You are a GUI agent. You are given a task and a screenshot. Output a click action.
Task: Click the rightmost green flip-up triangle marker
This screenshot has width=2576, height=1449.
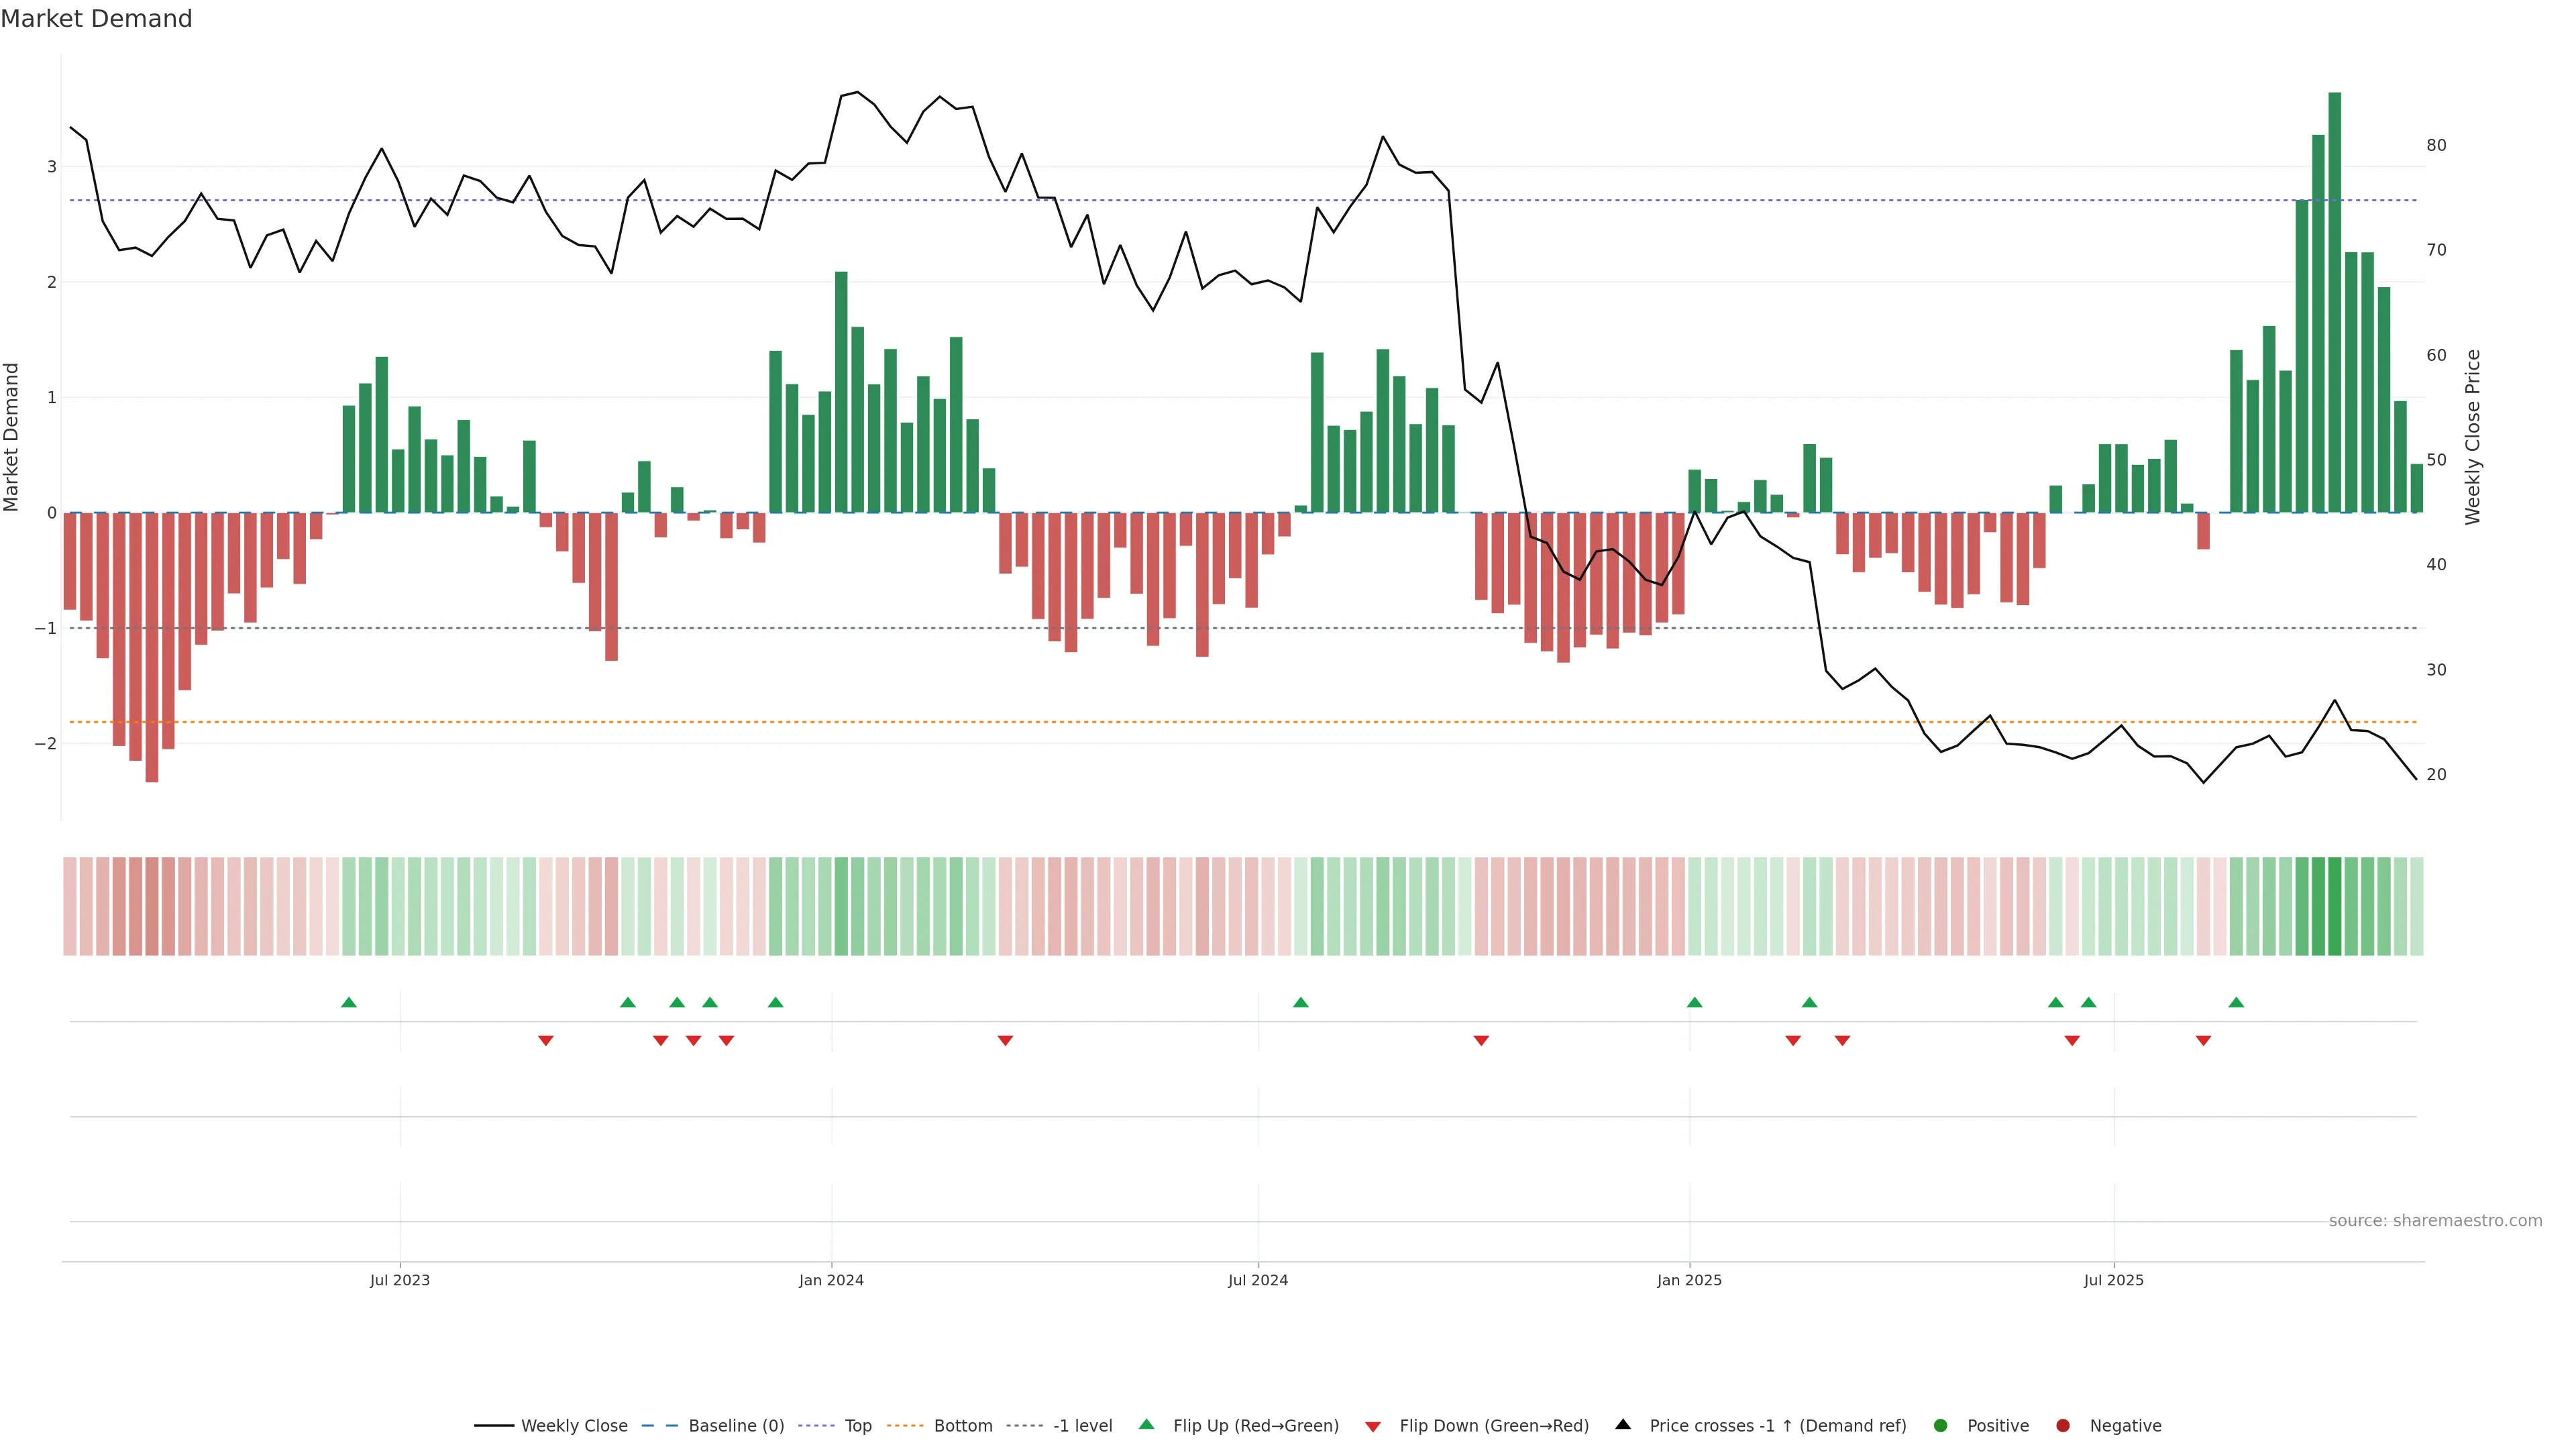point(2236,1003)
